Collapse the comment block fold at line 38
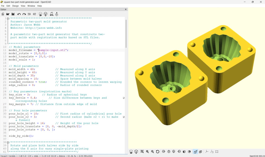The width and height of the screenshot is (265, 157). tap(8, 142)
